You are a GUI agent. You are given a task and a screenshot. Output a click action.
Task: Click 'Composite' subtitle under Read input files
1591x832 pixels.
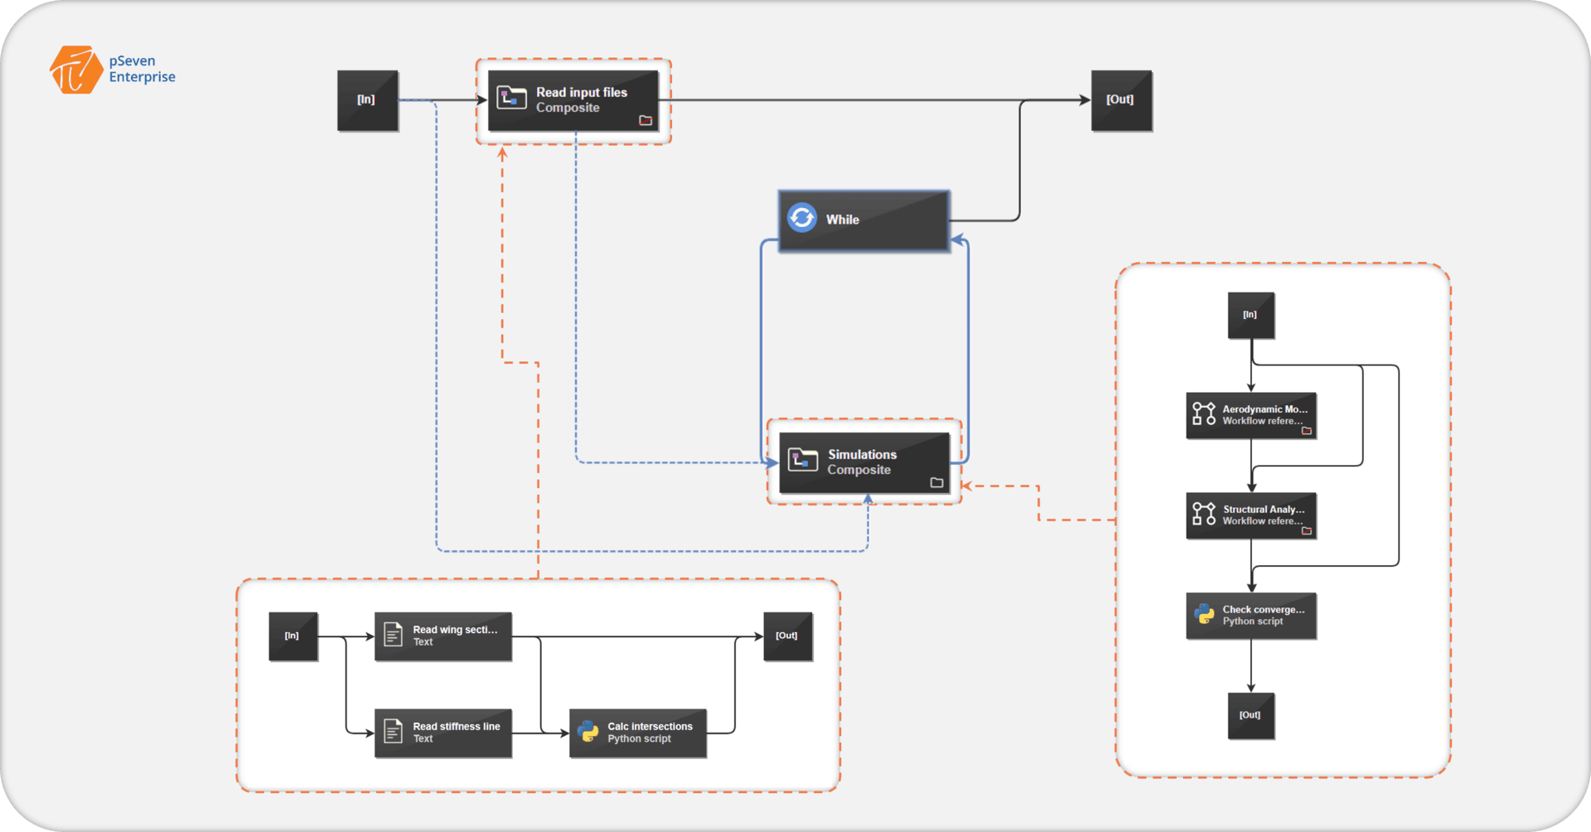pos(567,108)
